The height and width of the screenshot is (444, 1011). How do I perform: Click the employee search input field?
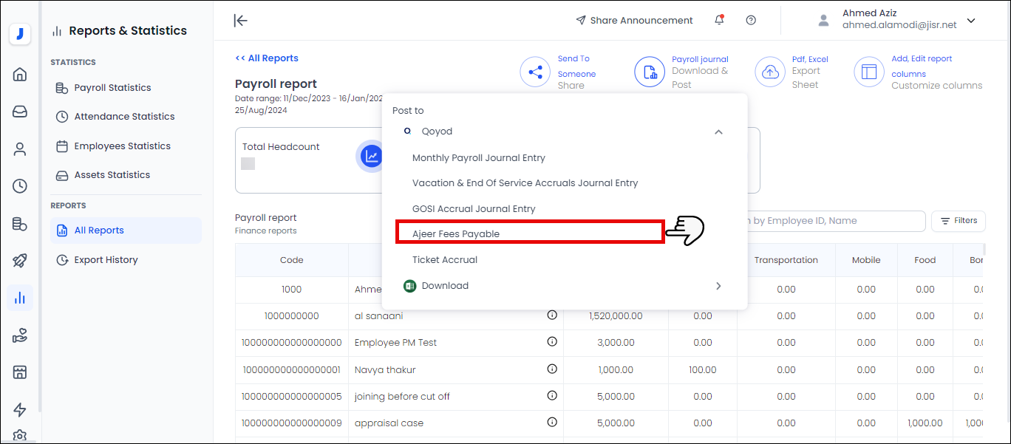point(835,221)
